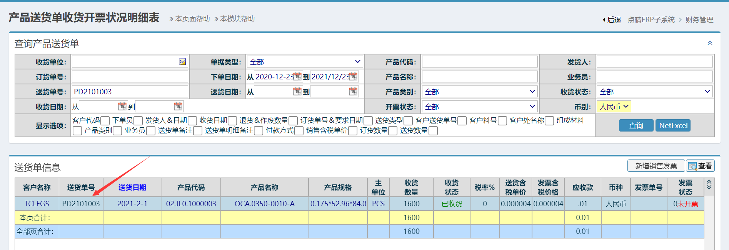Tick the 客户代码 display option checkbox
729x250 pixels.
coord(105,121)
